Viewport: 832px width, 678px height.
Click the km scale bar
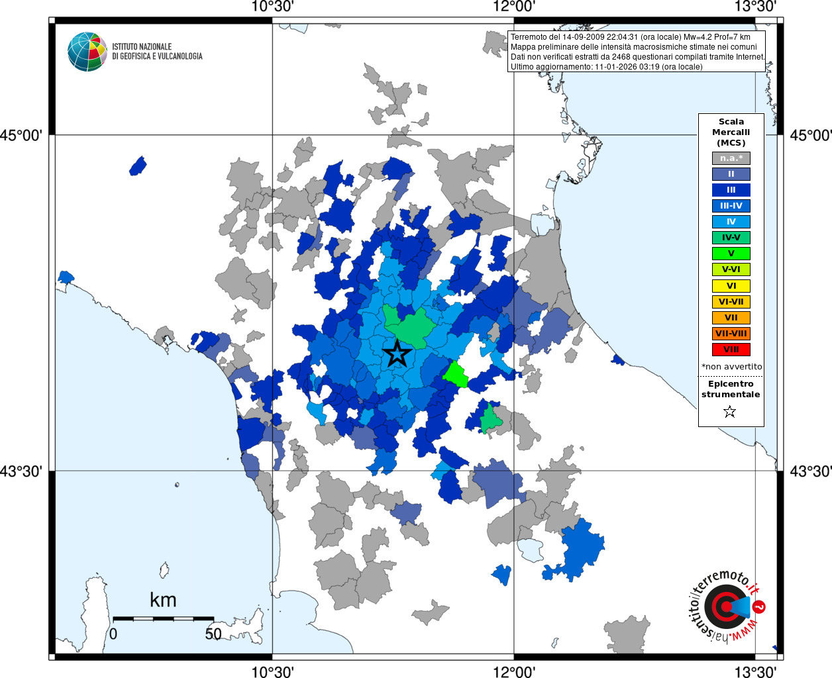pos(163,618)
